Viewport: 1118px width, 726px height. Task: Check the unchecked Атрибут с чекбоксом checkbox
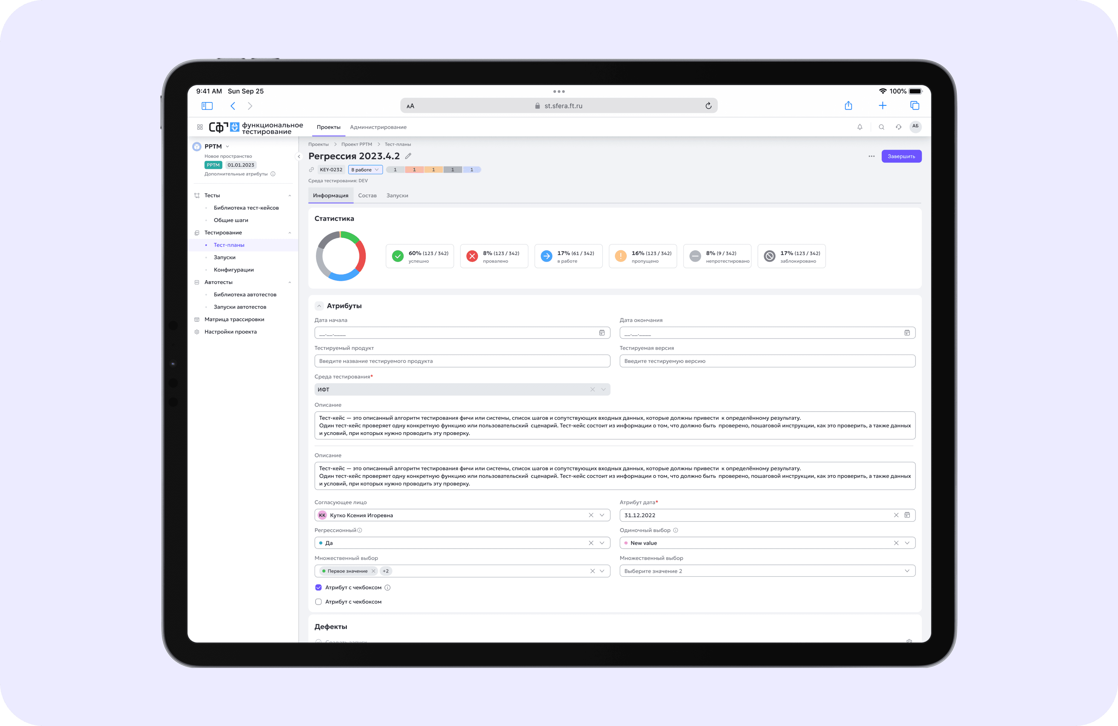click(319, 601)
